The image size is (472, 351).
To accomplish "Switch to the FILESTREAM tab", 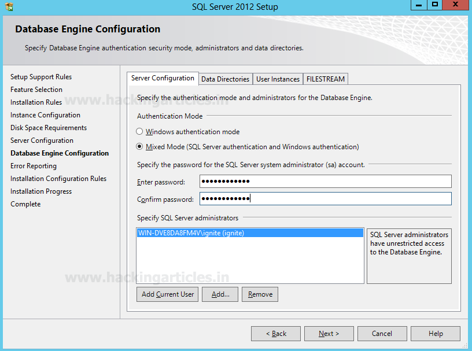I will coord(326,79).
